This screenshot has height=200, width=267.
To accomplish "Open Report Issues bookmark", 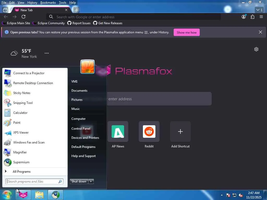I will (x=79, y=23).
